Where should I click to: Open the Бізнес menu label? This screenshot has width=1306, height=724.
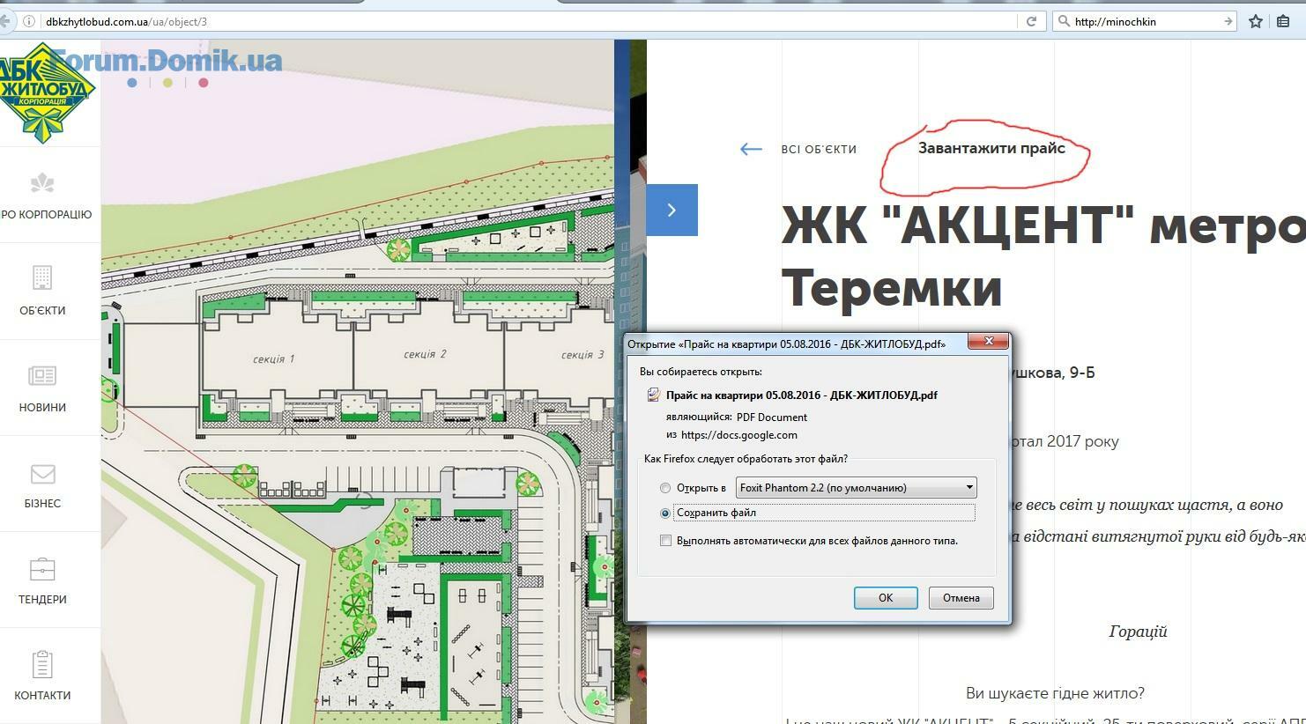[x=42, y=503]
